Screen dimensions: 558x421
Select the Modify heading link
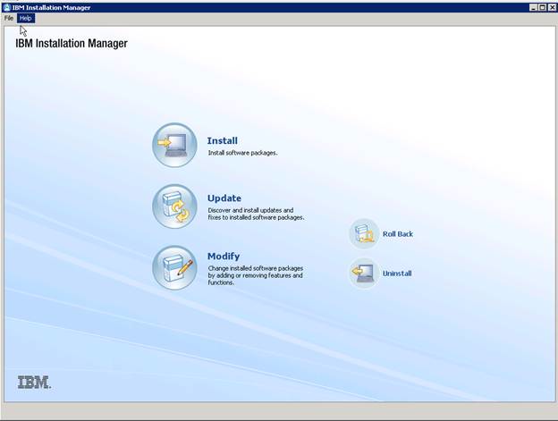click(224, 256)
